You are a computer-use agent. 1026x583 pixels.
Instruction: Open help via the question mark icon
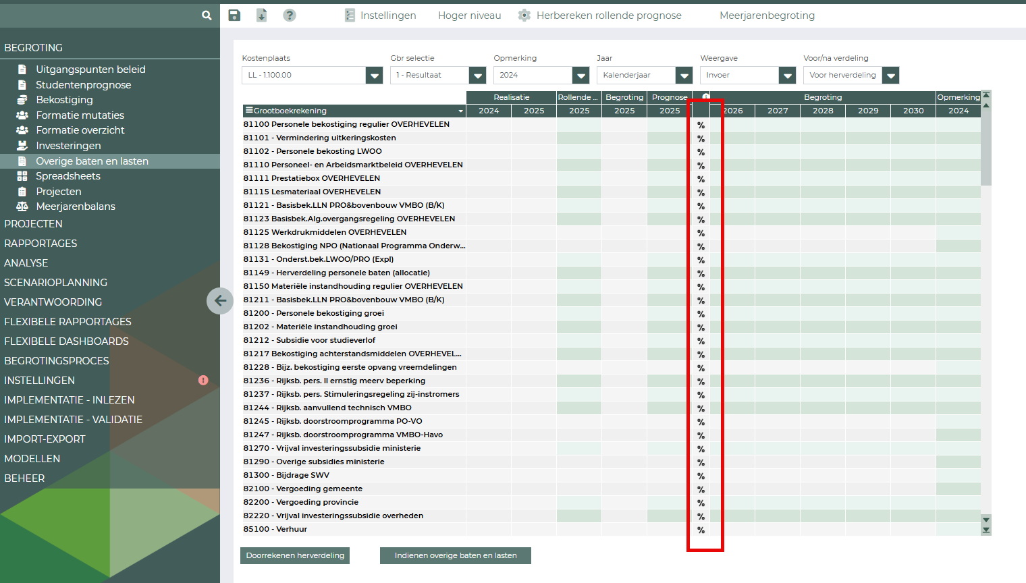pyautogui.click(x=290, y=16)
